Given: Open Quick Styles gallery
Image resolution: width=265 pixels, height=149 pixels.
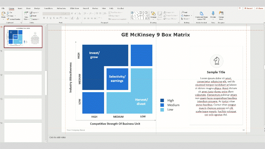Looking at the screenshot, I should click(159, 16).
